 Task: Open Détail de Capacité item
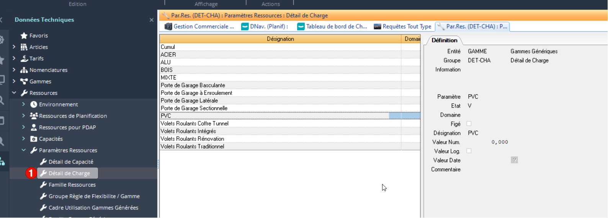(71, 162)
